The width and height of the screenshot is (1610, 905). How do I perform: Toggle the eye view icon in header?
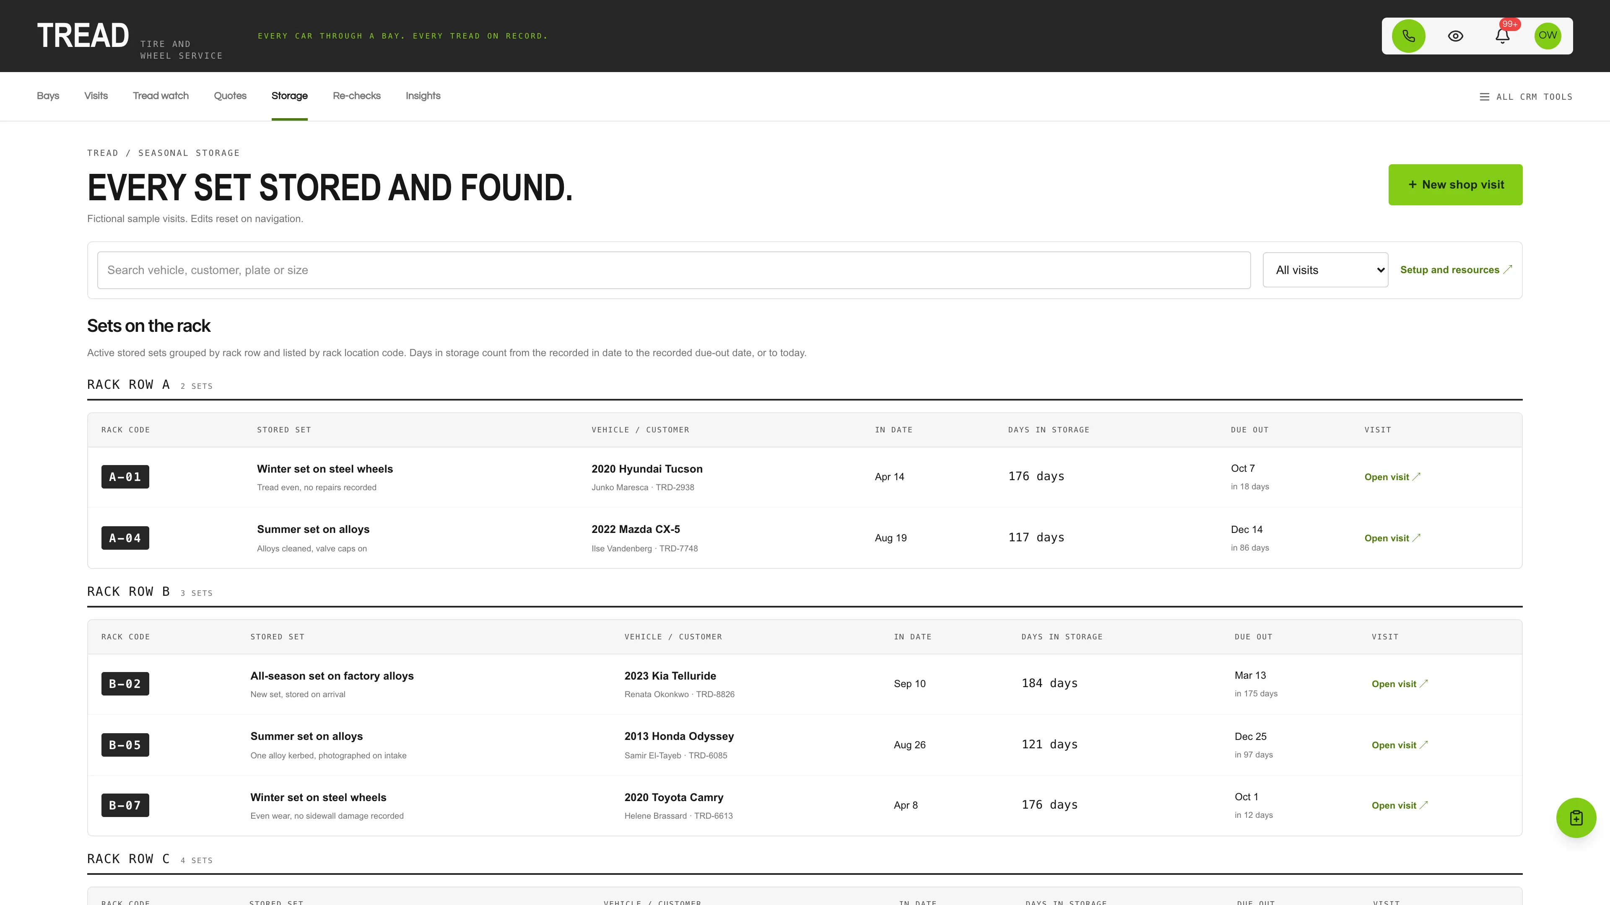pos(1455,36)
